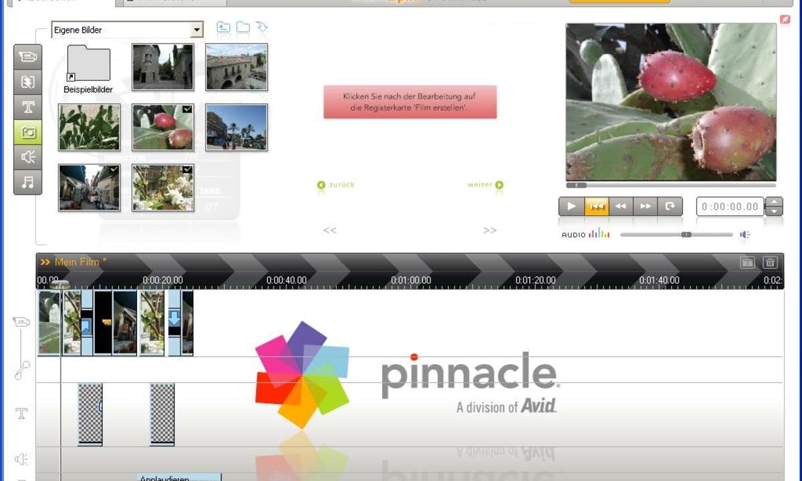Click the timecode field 0:00:00.00

point(730,206)
